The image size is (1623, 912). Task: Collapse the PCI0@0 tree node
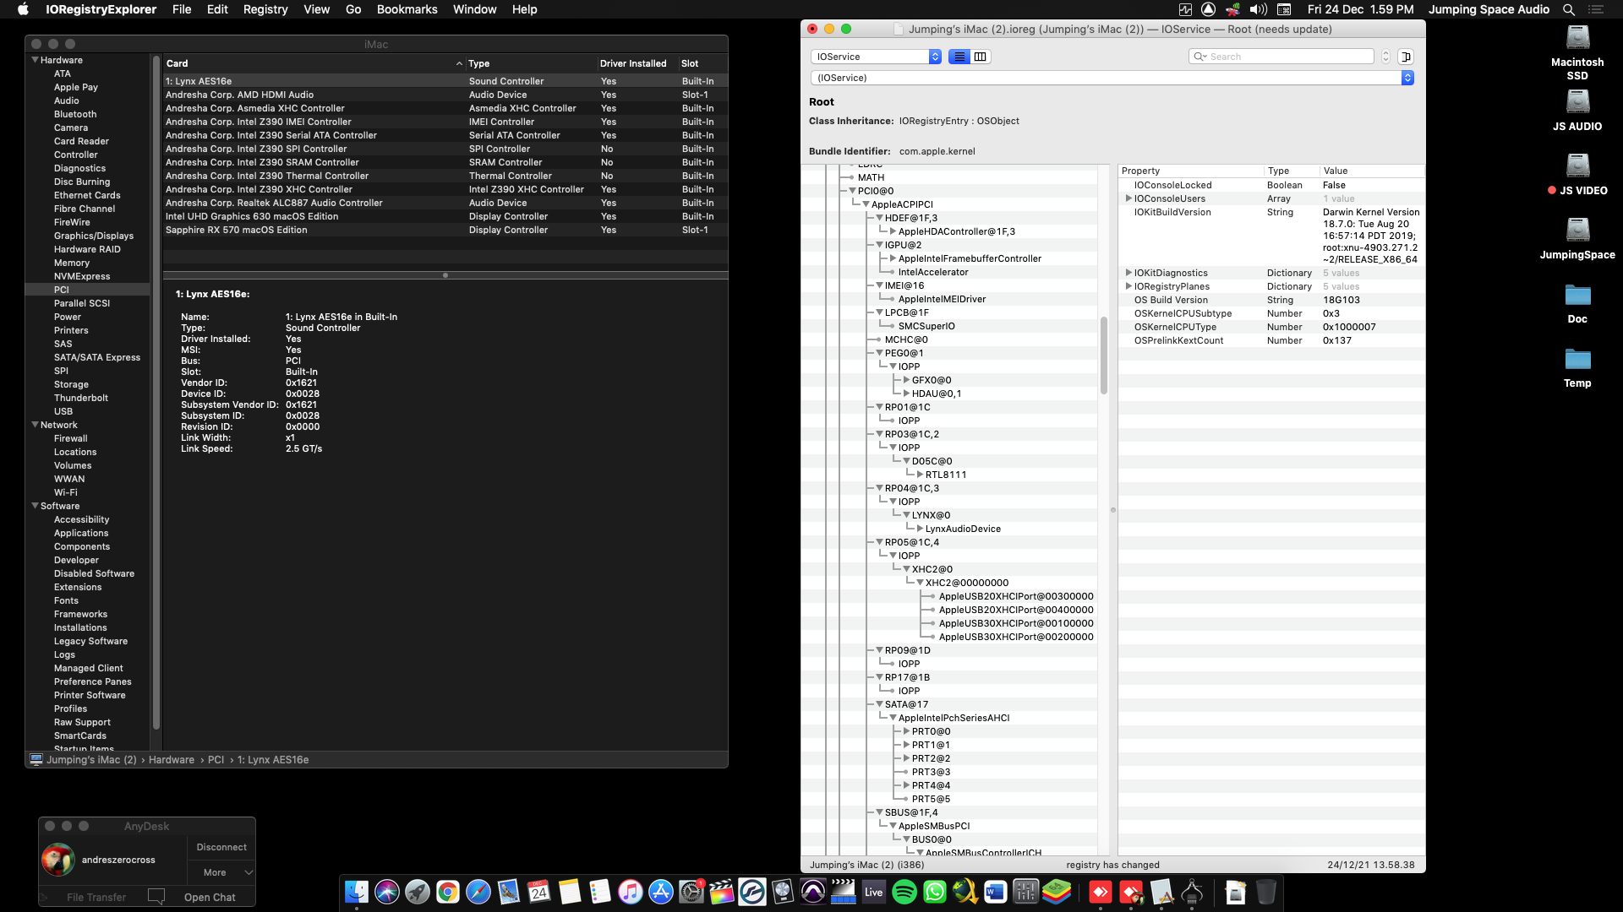click(852, 191)
